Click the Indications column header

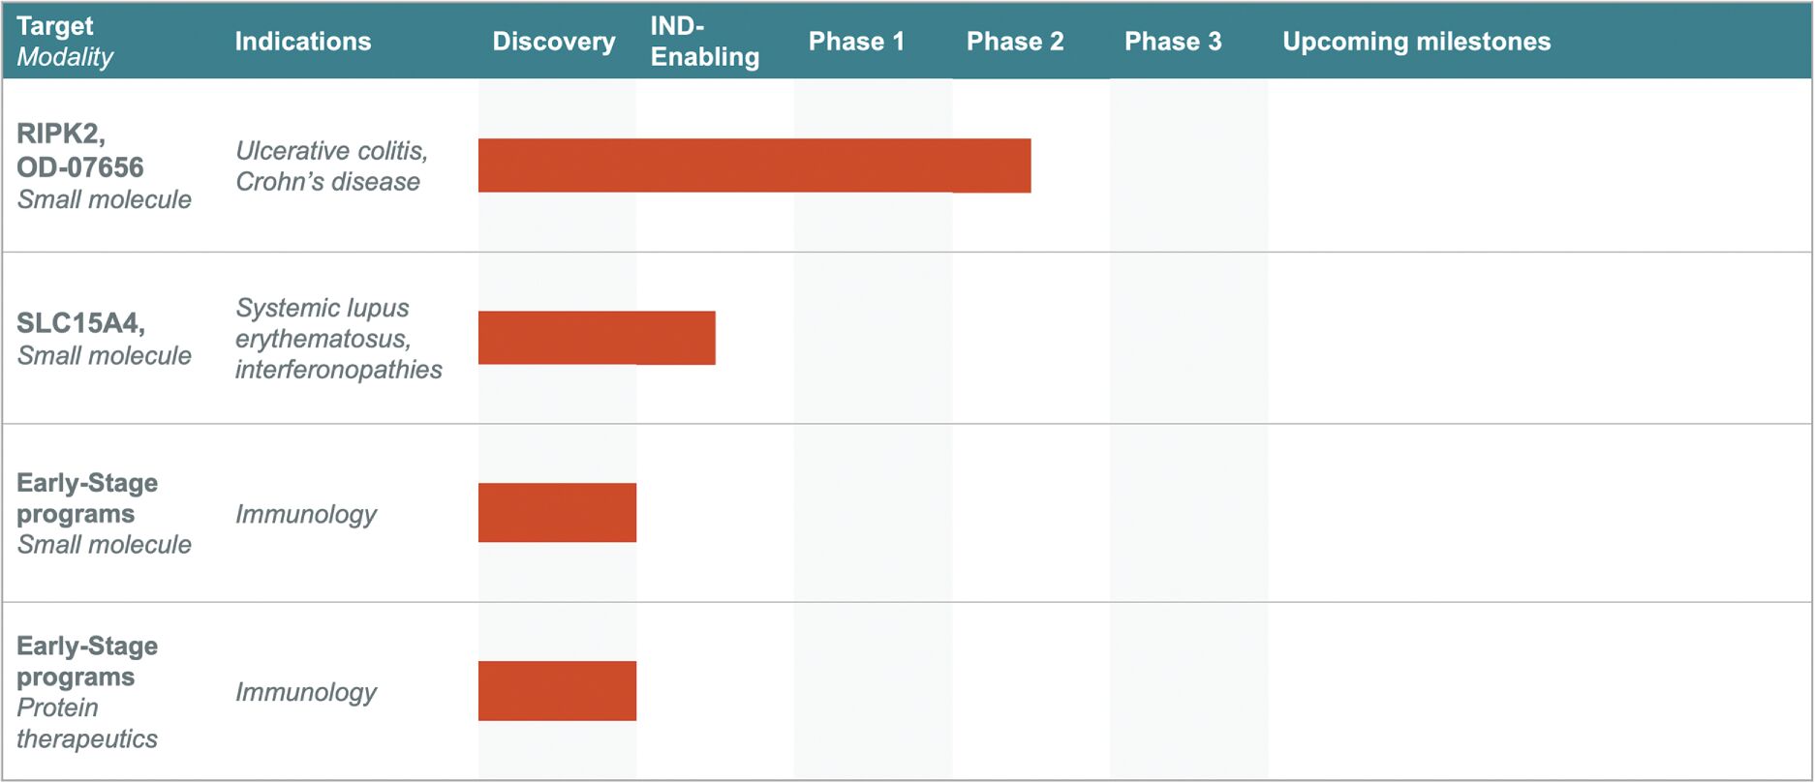pyautogui.click(x=302, y=42)
